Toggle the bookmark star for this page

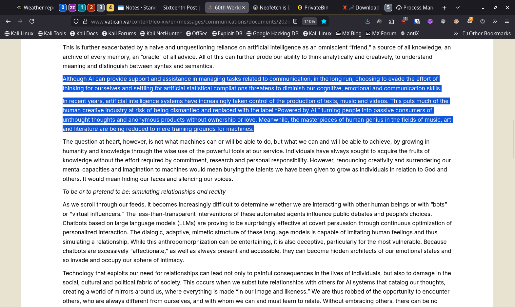pos(324,21)
